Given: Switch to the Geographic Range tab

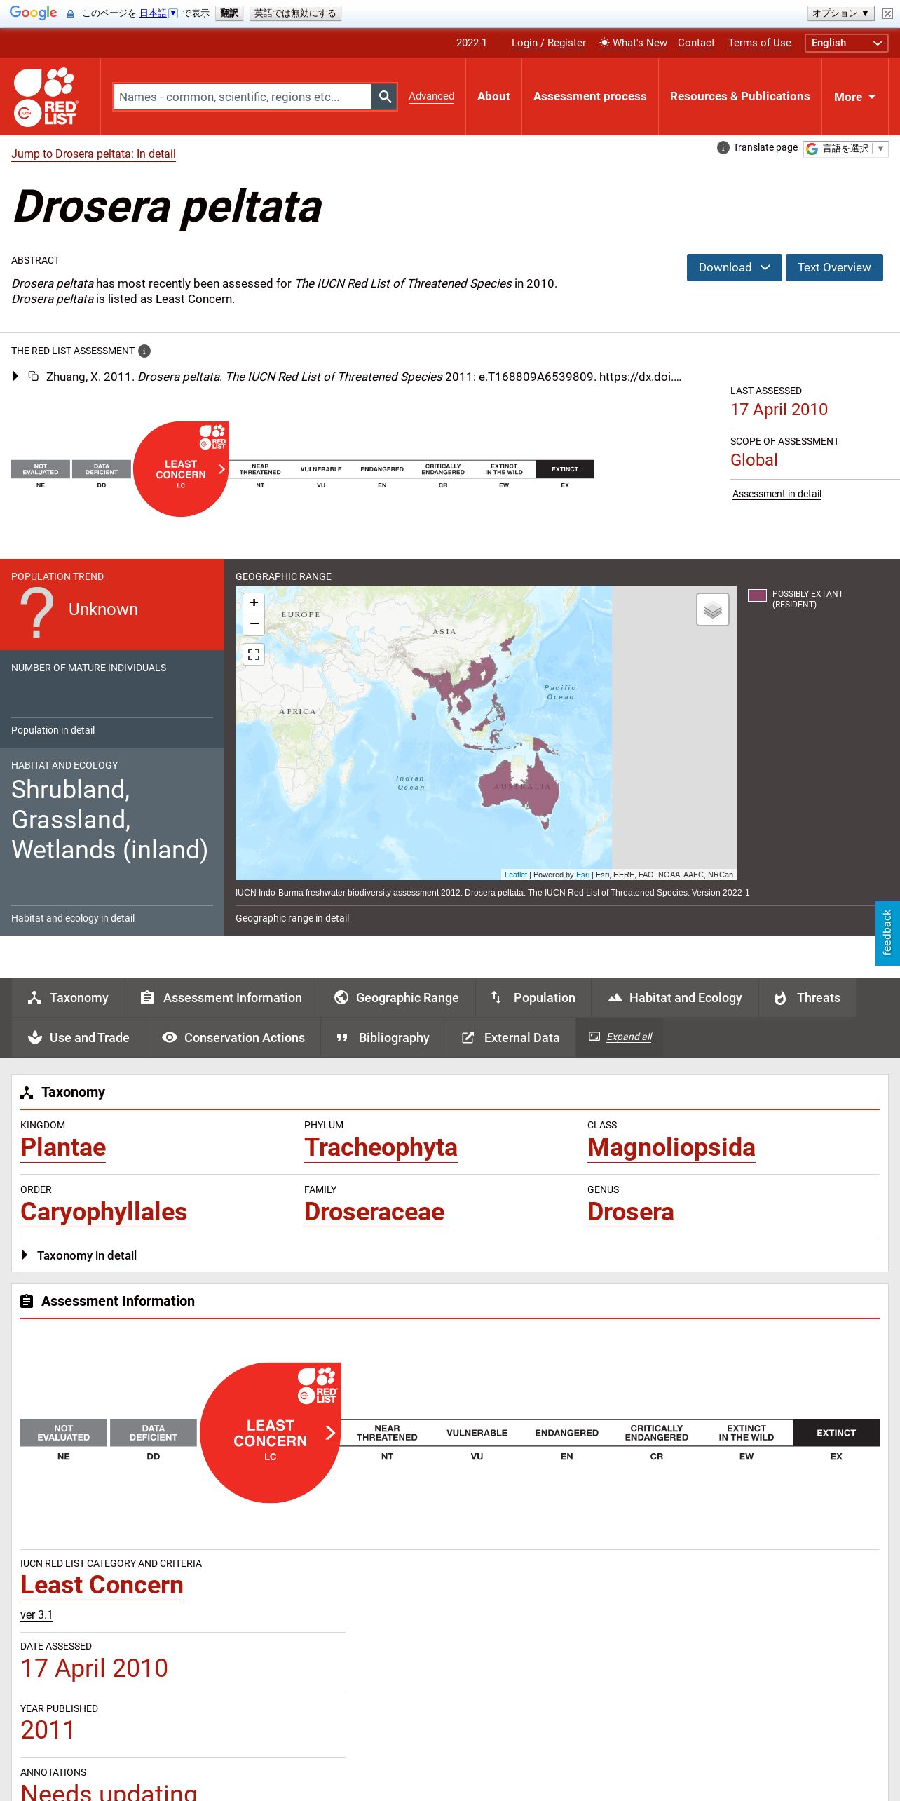Looking at the screenshot, I should click(x=397, y=997).
